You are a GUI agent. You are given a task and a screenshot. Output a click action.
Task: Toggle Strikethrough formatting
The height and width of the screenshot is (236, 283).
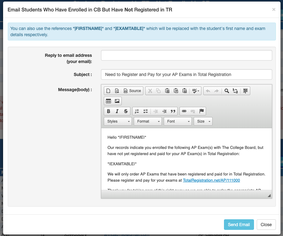[x=126, y=111]
